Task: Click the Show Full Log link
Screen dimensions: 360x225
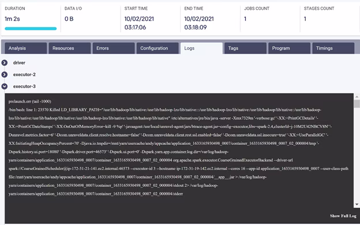Action: coord(343,216)
